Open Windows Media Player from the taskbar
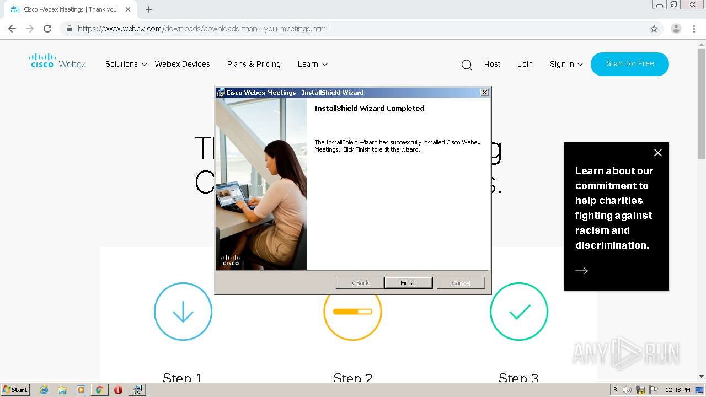The width and height of the screenshot is (706, 397). pyautogui.click(x=81, y=390)
